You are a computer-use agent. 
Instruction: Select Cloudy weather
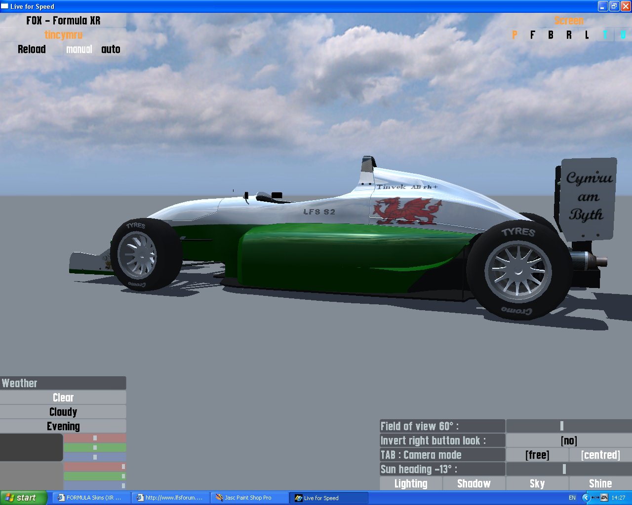point(63,412)
